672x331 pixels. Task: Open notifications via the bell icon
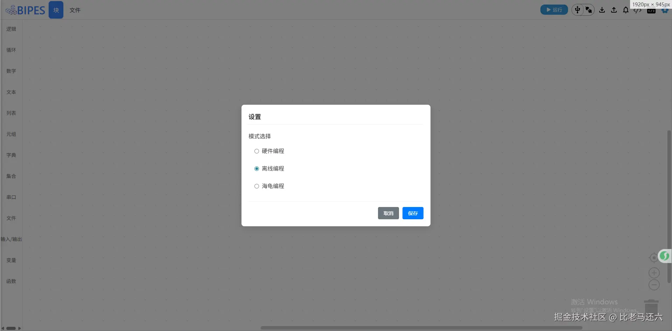(625, 10)
